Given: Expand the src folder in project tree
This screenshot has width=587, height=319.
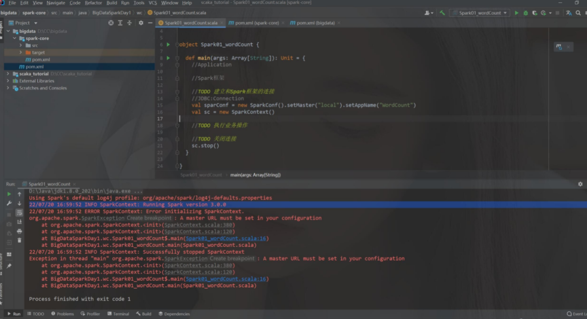Looking at the screenshot, I should click(21, 45).
